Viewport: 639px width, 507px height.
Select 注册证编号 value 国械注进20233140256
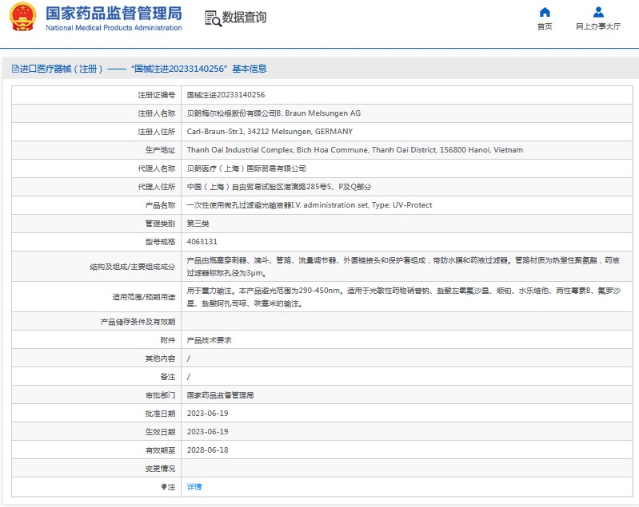coord(226,95)
